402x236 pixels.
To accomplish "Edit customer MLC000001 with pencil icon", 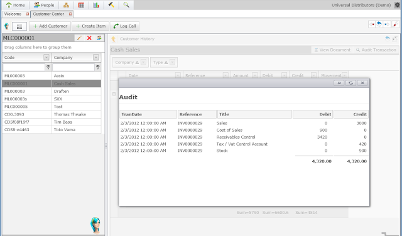I will (80, 38).
